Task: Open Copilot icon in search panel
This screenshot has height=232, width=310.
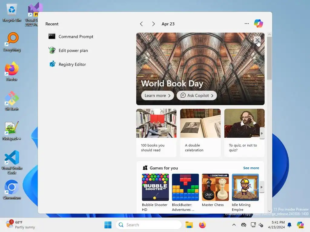Action: [259, 24]
